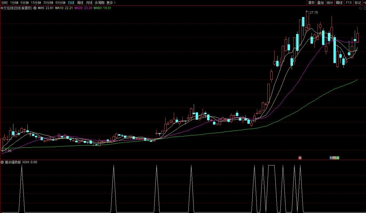Click the 猎杀强势股 indicator name
This screenshot has height=213, width=366.
13,162
